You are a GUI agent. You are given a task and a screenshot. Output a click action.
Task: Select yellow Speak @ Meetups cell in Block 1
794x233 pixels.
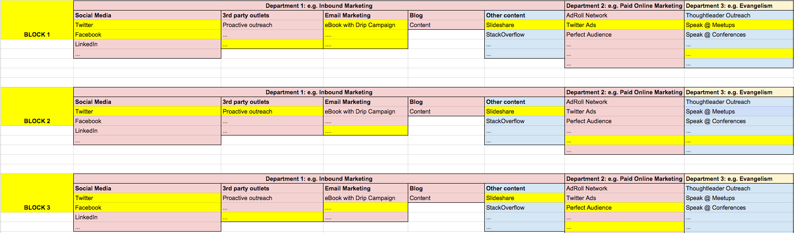[x=739, y=25]
